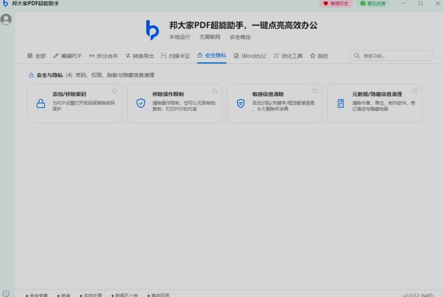The image size is (443, 297).
Task: Select the 安全隐私 tab
Action: (212, 56)
